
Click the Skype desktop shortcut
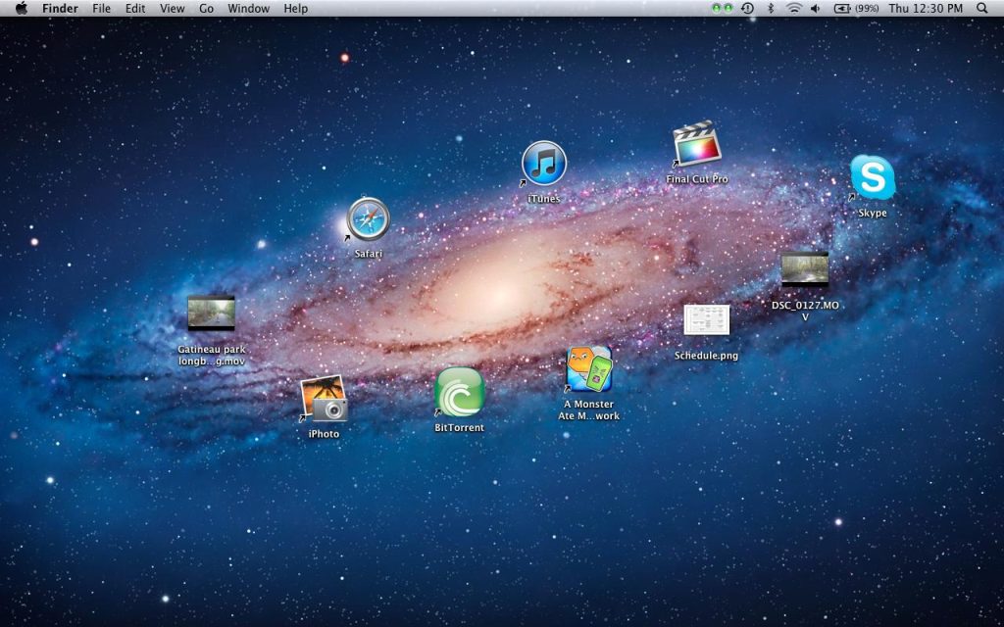[872, 177]
